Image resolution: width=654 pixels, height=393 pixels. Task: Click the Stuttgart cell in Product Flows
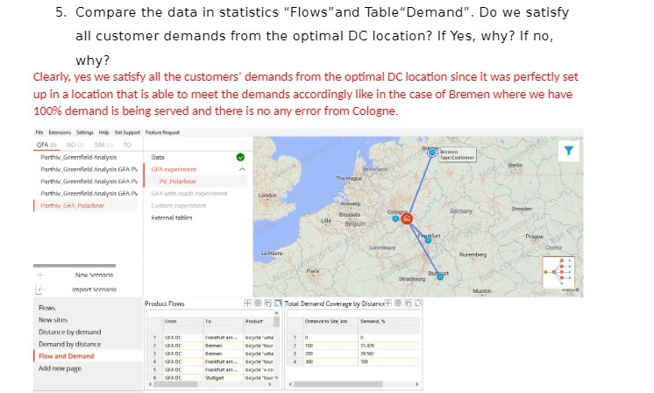click(x=224, y=377)
